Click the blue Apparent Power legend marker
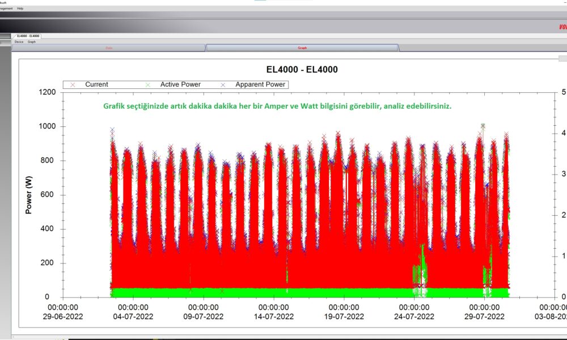This screenshot has height=340, width=567. coord(223,84)
